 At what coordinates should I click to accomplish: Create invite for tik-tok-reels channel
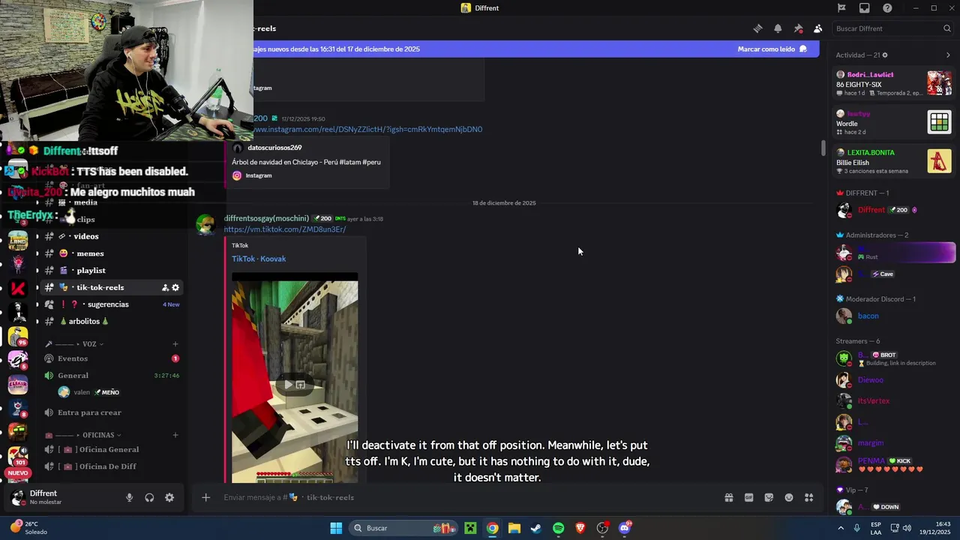point(165,287)
